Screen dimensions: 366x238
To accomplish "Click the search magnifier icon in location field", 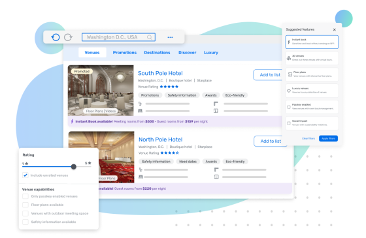I will pyautogui.click(x=150, y=37).
